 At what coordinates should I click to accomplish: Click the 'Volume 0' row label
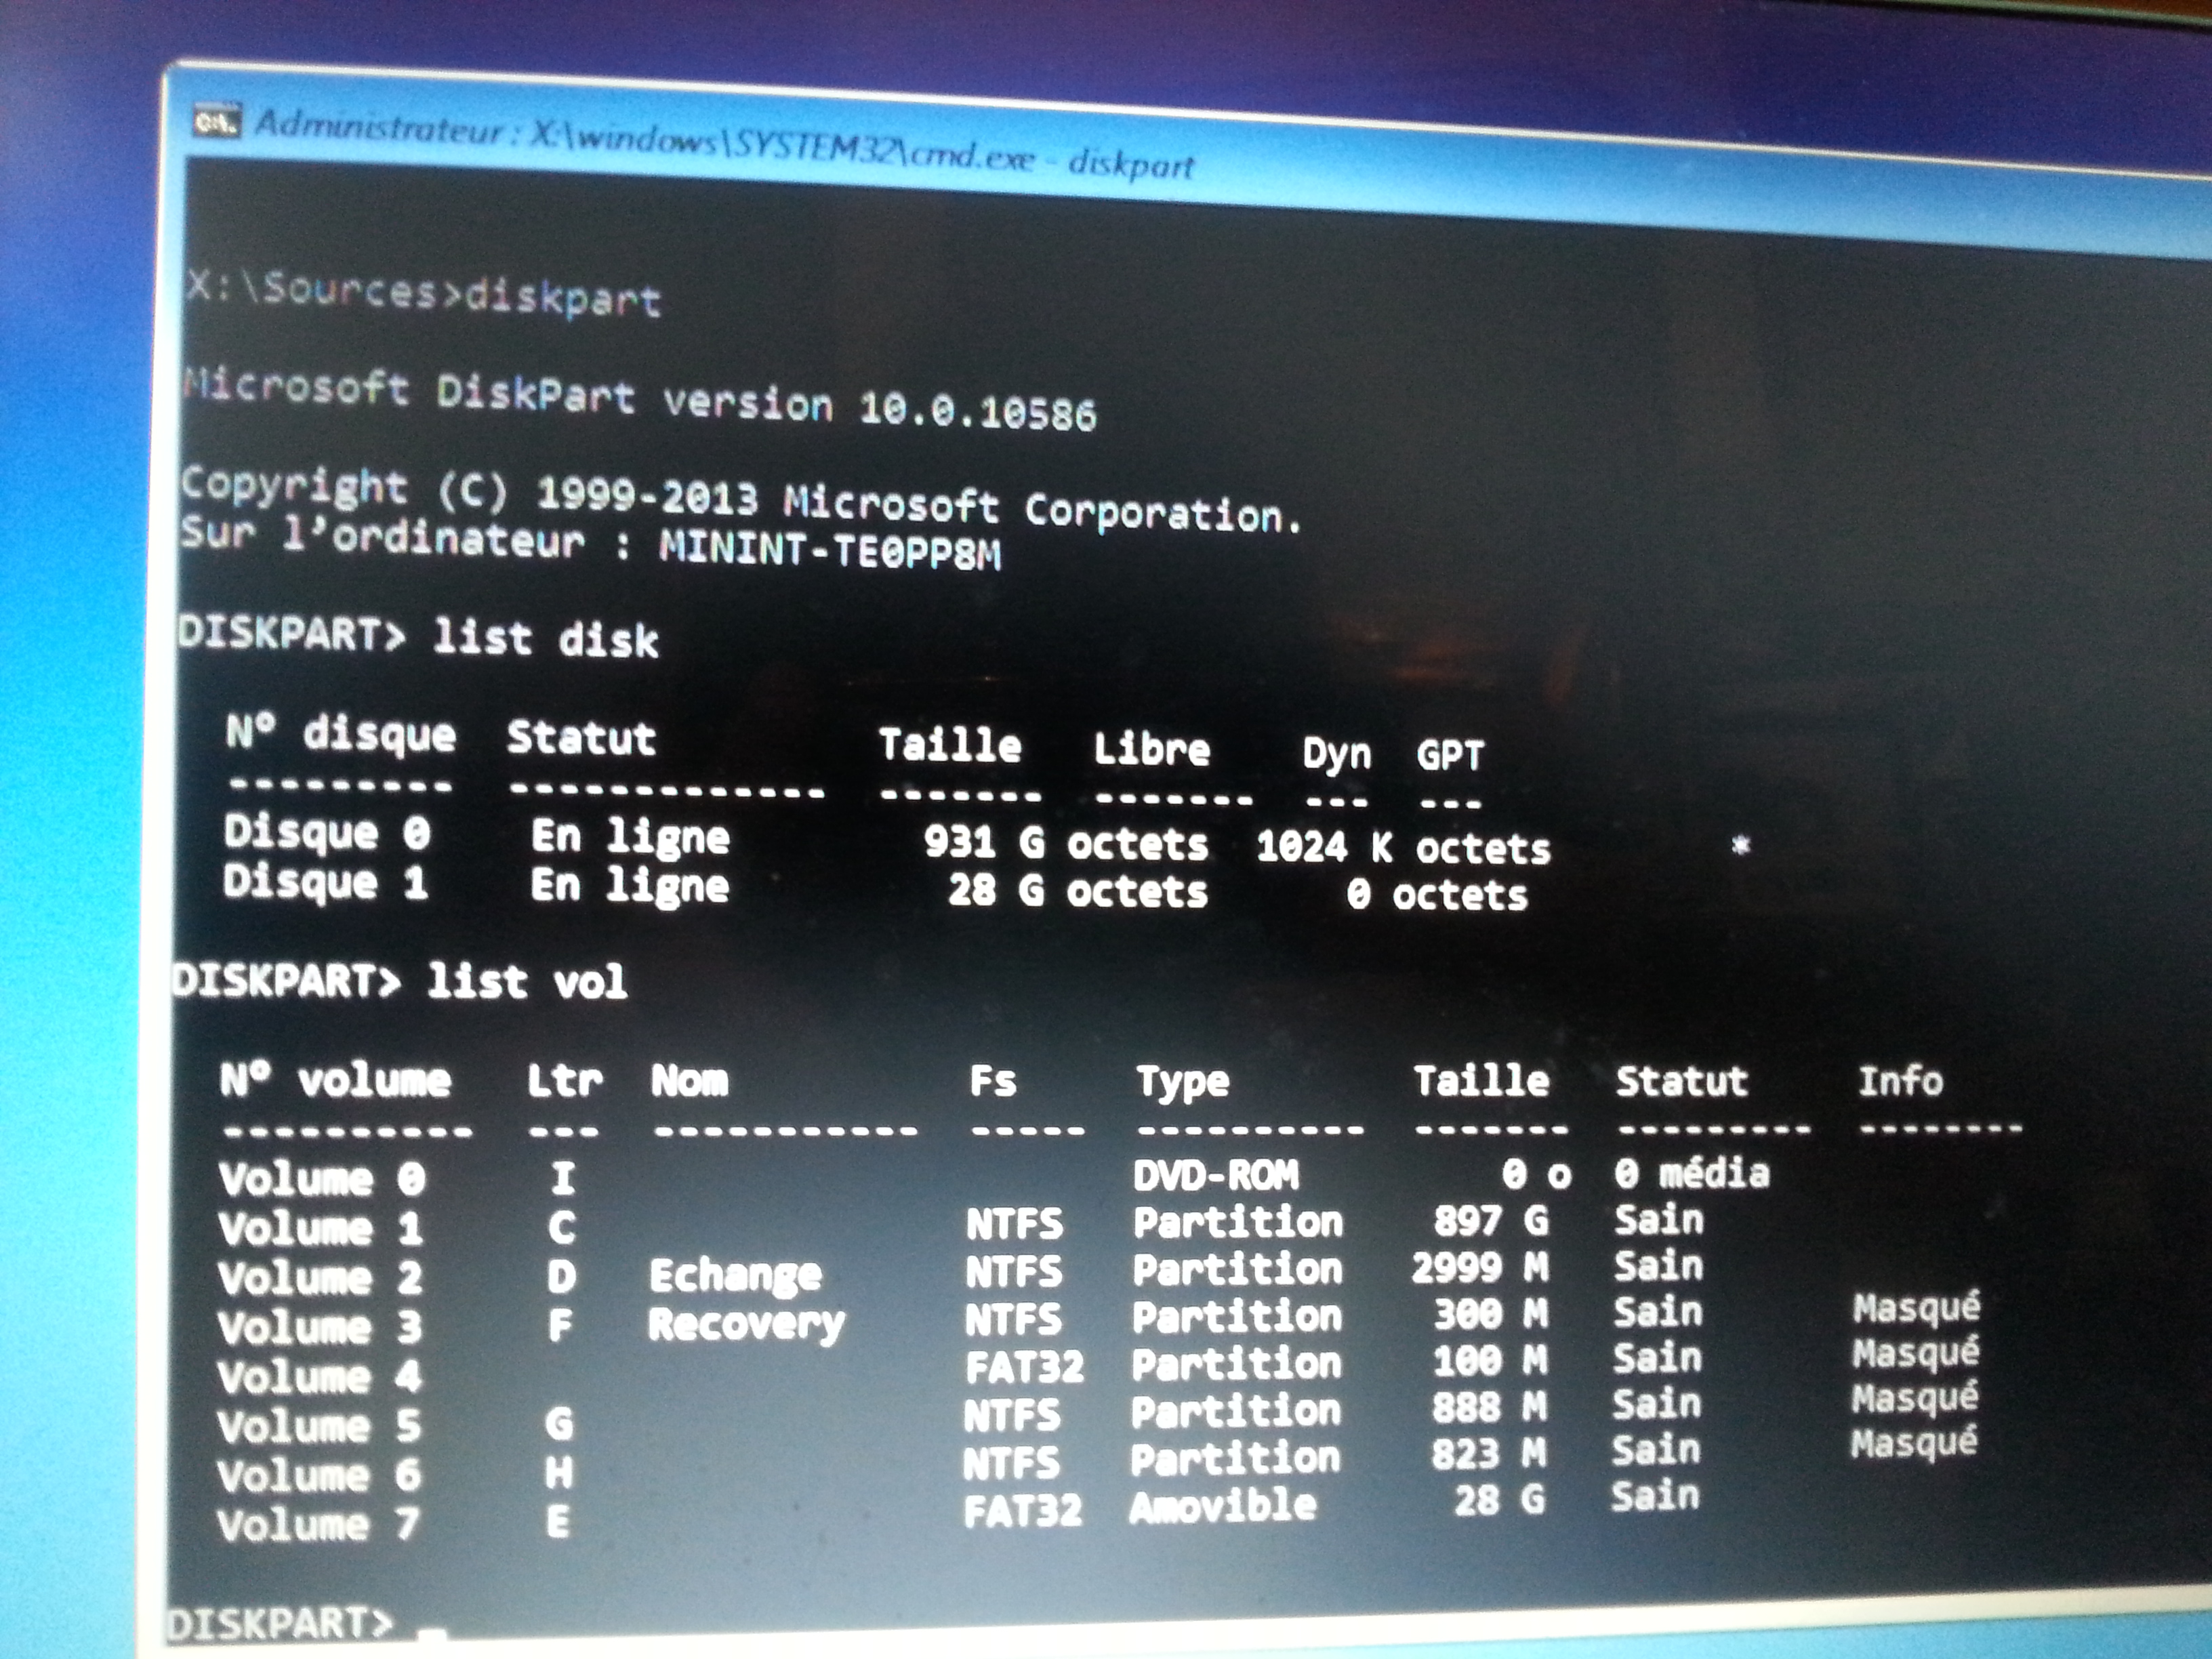point(322,1179)
